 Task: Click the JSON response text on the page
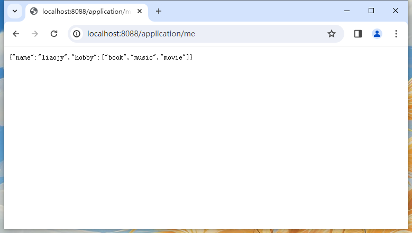[101, 57]
